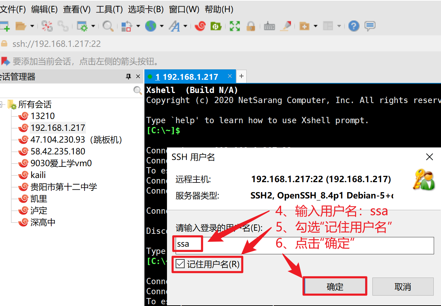Open the 编辑(E) menu
This screenshot has height=306, width=441.
coord(44,9)
